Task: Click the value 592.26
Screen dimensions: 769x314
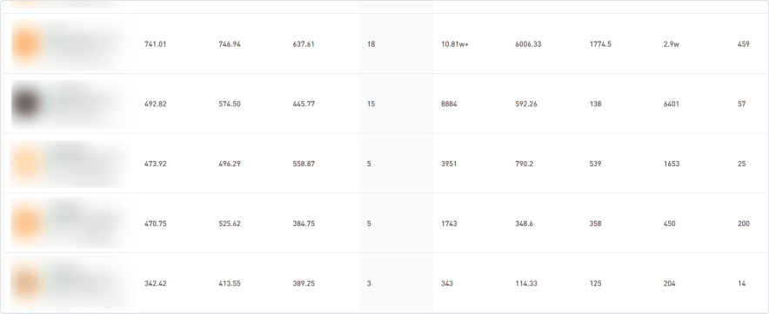Action: coord(525,104)
